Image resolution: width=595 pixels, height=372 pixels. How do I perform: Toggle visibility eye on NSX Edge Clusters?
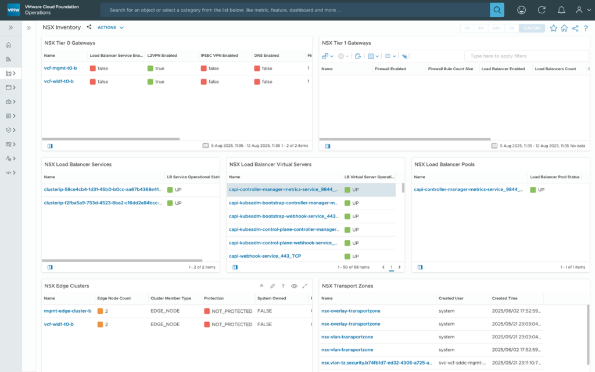click(x=294, y=286)
